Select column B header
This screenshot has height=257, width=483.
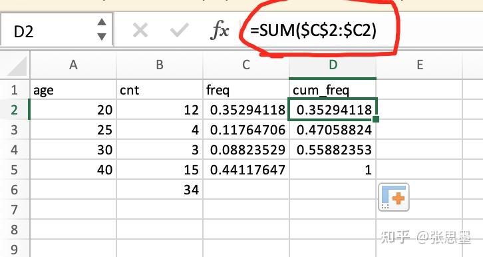tap(160, 65)
